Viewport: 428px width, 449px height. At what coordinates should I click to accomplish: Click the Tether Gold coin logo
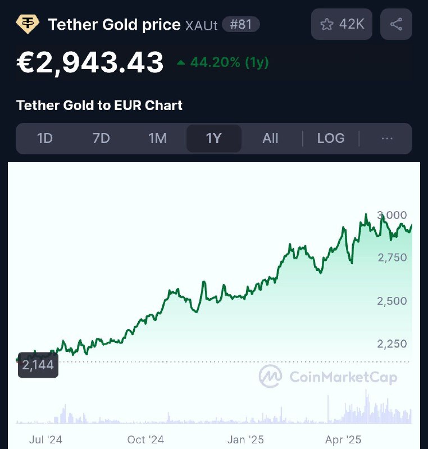28,24
